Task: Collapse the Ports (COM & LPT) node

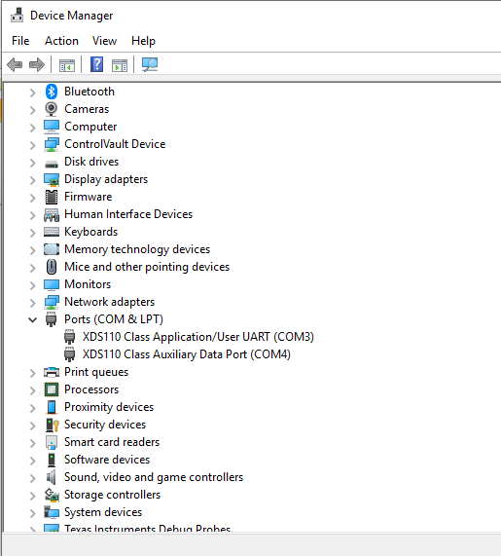Action: click(33, 319)
